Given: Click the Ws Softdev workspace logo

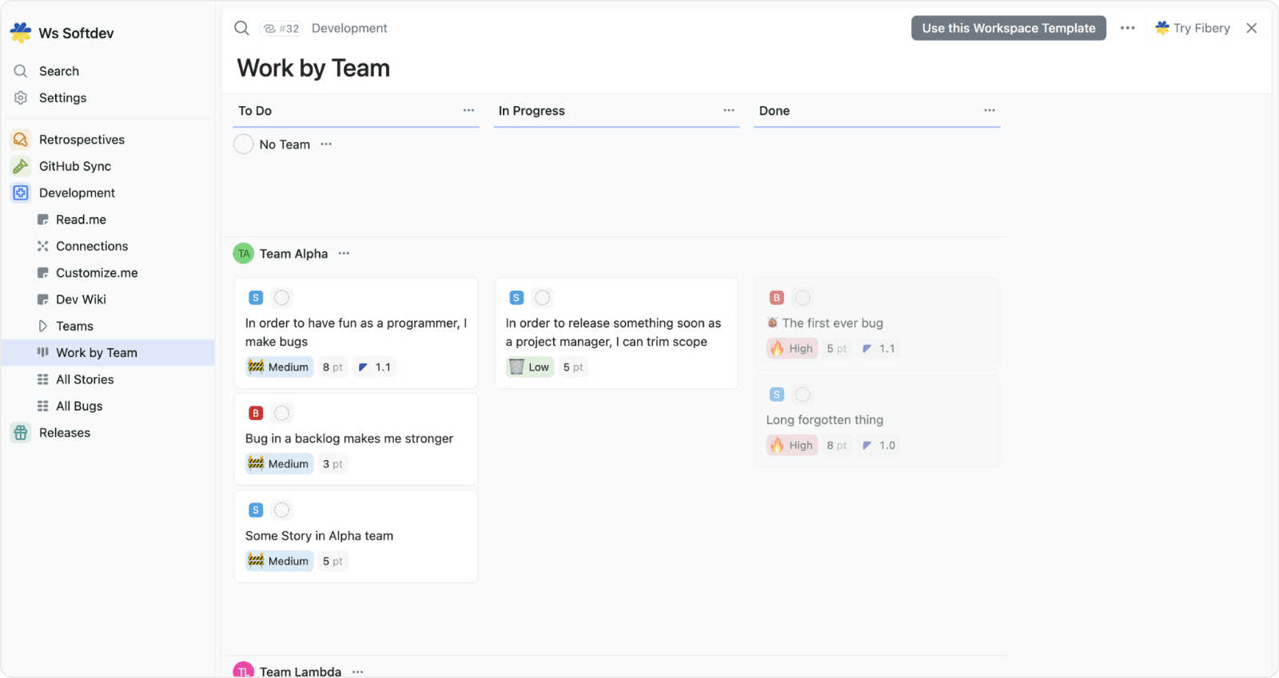Looking at the screenshot, I should 21,33.
